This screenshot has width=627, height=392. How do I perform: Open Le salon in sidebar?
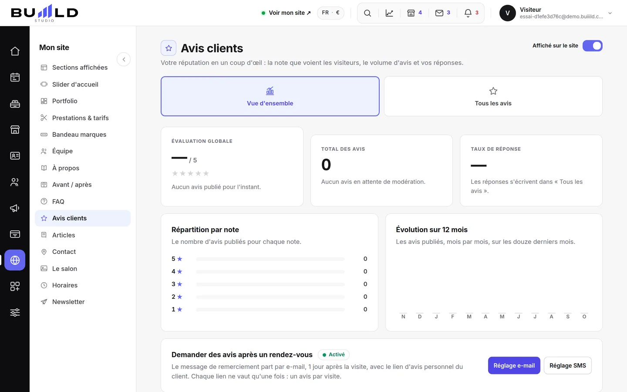tap(83, 269)
